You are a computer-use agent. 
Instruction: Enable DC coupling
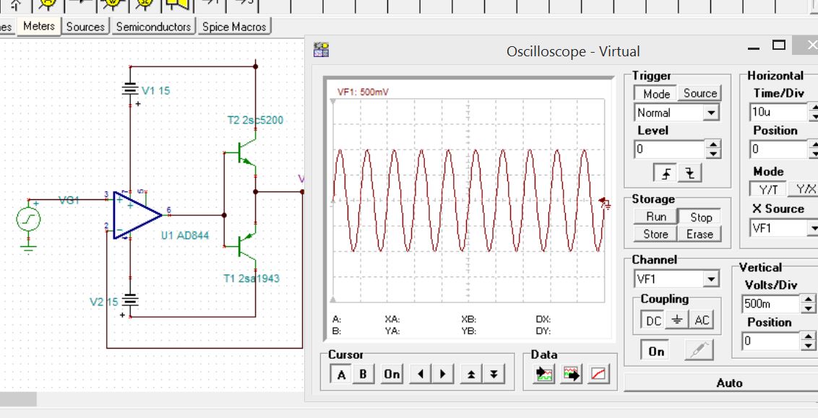pyautogui.click(x=653, y=321)
